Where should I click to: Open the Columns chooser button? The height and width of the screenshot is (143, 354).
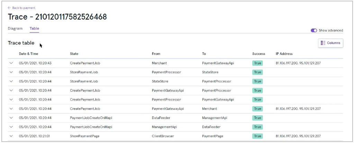click(x=330, y=43)
